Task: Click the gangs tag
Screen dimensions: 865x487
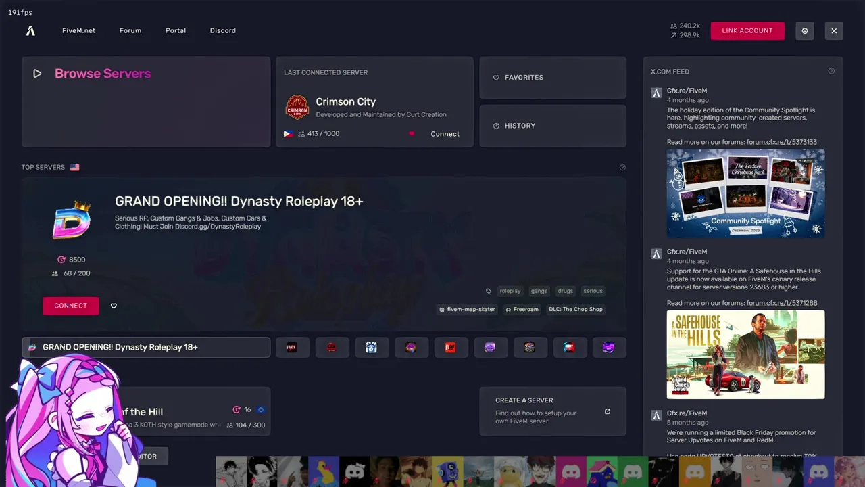Action: tap(539, 291)
